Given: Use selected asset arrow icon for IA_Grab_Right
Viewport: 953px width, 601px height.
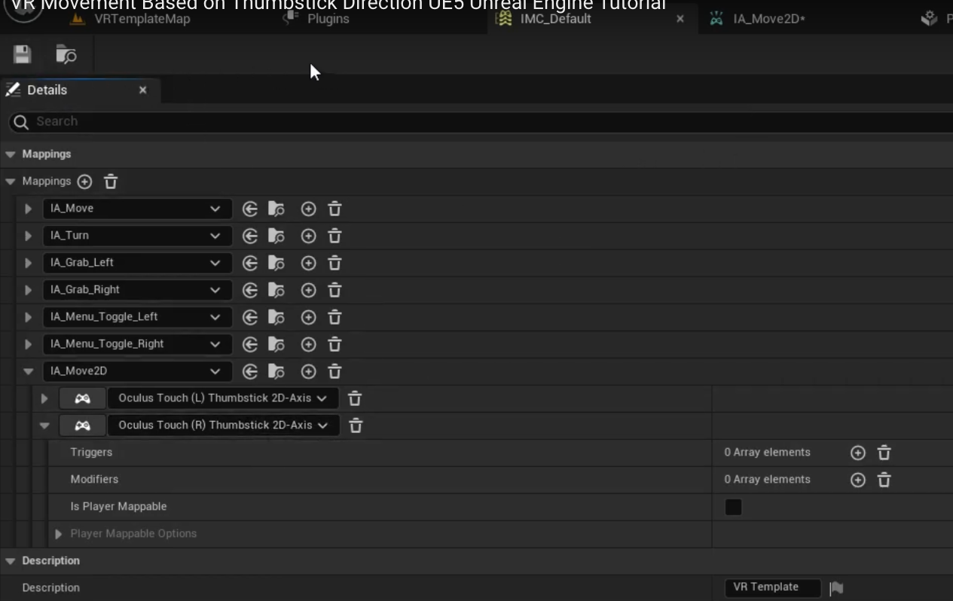Looking at the screenshot, I should pyautogui.click(x=250, y=290).
